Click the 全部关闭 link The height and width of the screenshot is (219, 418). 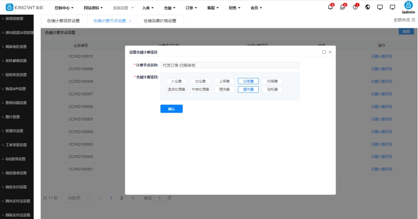tap(404, 20)
